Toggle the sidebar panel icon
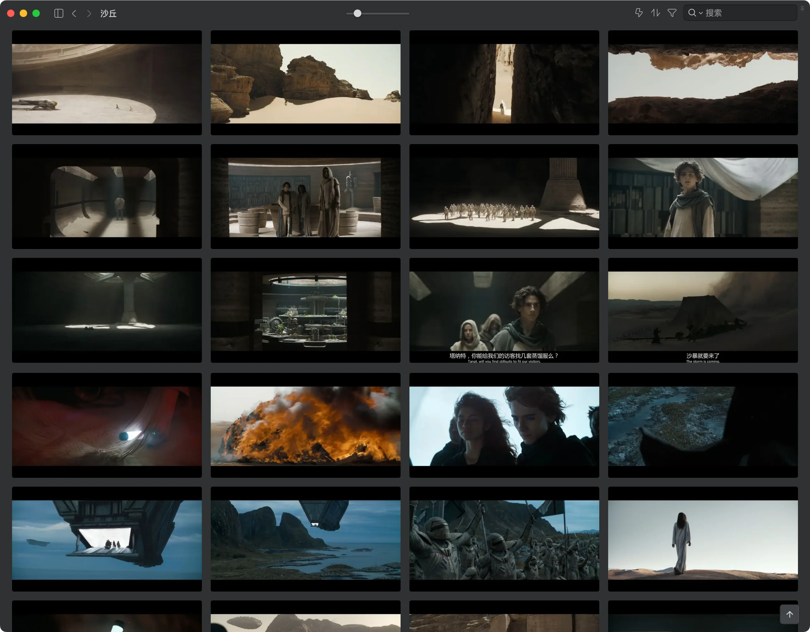Viewport: 810px width, 632px height. point(59,13)
